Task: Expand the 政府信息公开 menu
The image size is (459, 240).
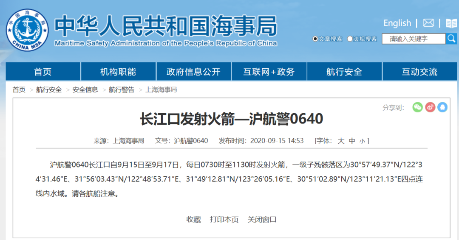Action: pyautogui.click(x=193, y=72)
